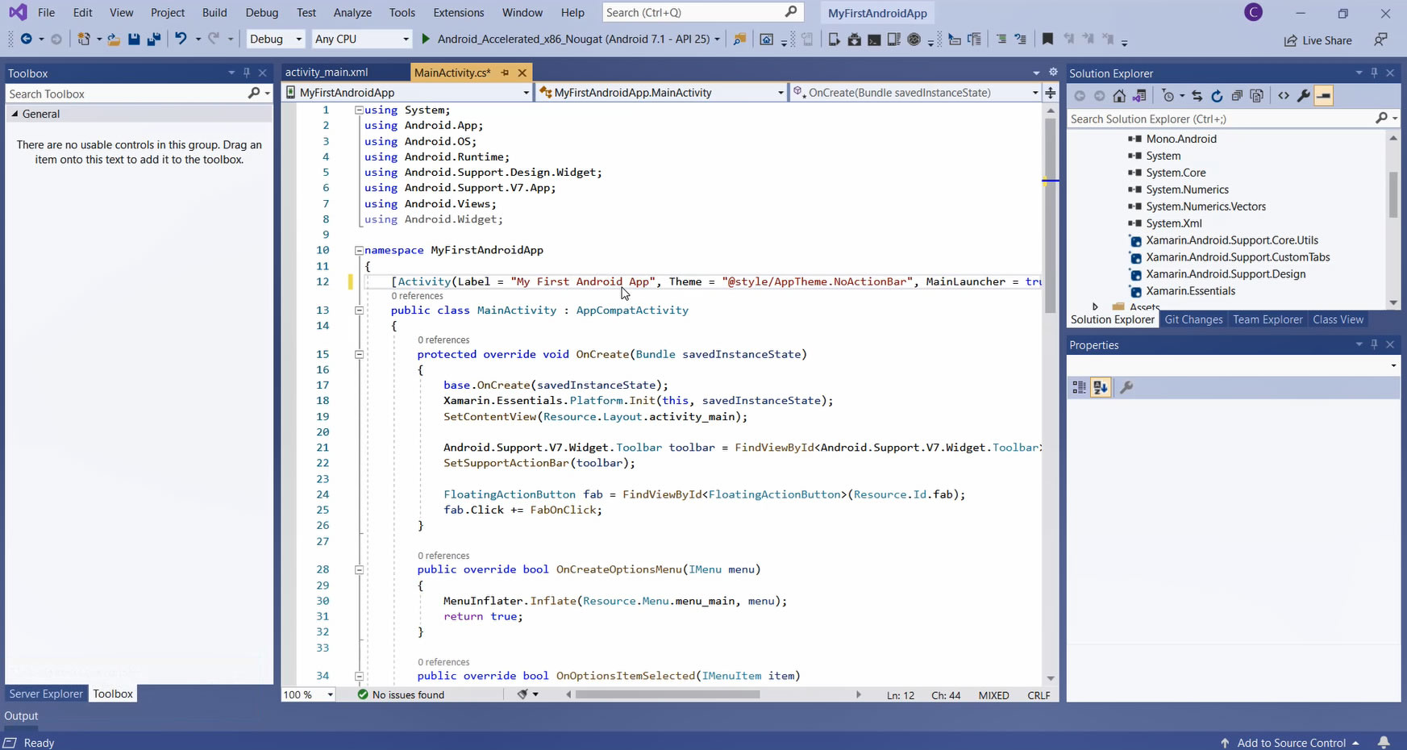The width and height of the screenshot is (1407, 750).
Task: Click the Solution Explorer Home icon
Action: (x=1119, y=96)
